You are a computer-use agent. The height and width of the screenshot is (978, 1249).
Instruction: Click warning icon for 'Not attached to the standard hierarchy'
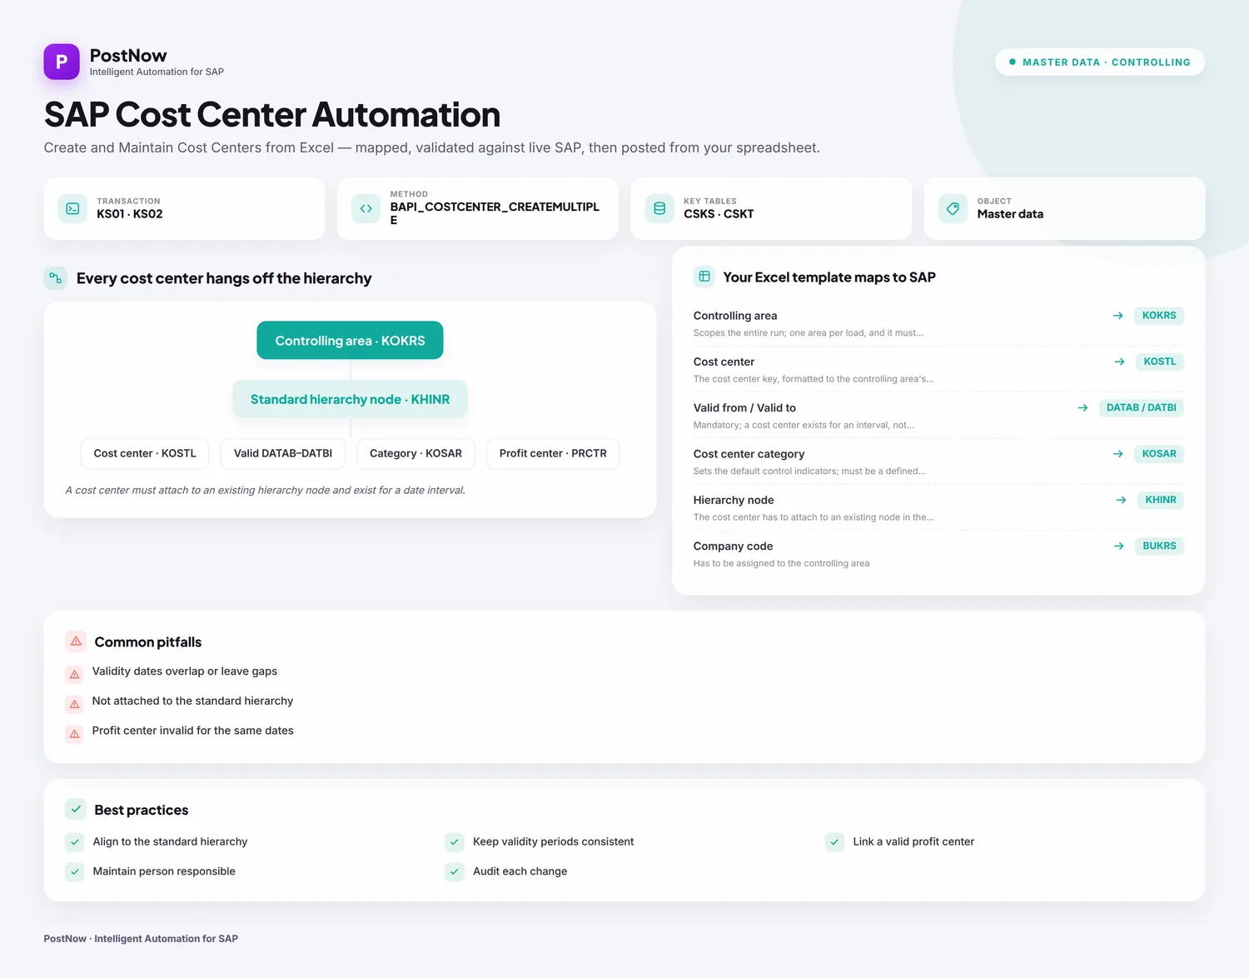(74, 704)
